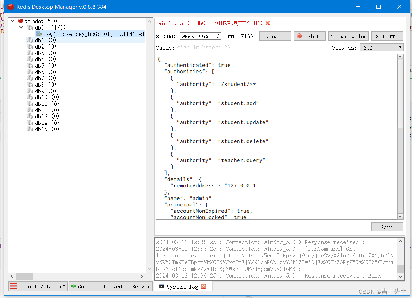Click the Rename button

(x=275, y=36)
